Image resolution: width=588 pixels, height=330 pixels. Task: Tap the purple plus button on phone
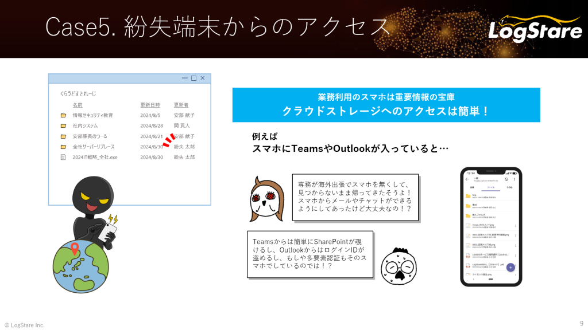pyautogui.click(x=510, y=267)
